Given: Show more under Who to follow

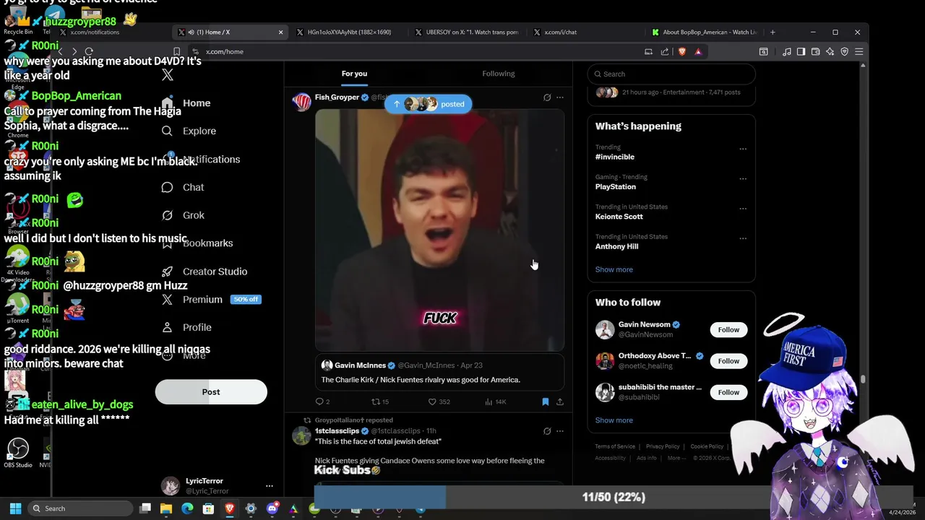Looking at the screenshot, I should pos(614,420).
